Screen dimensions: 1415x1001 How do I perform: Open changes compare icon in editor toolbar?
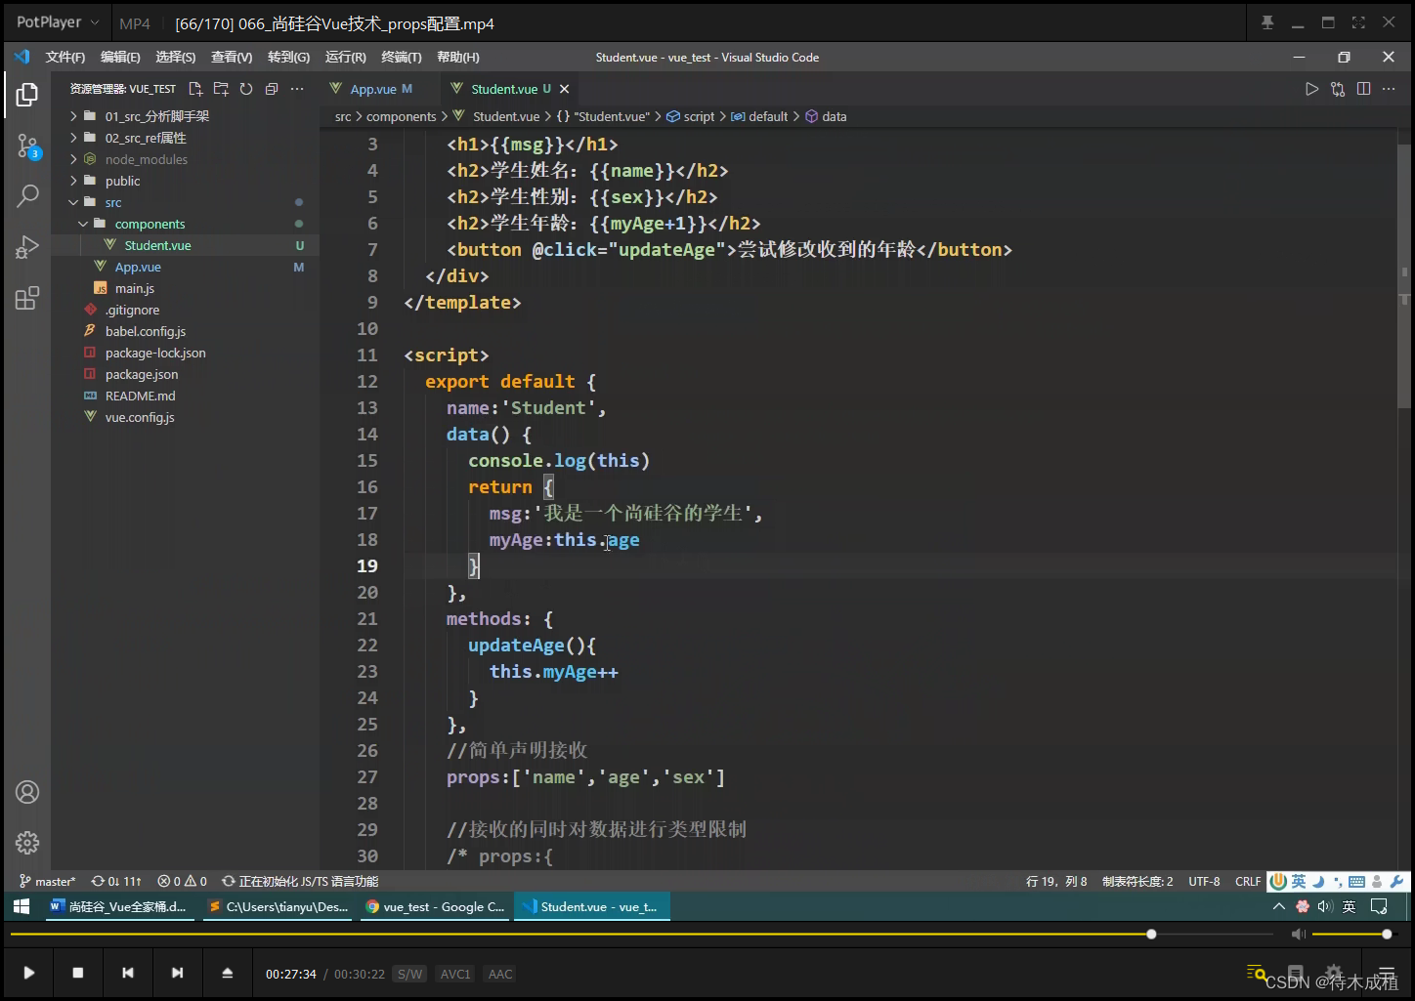(1338, 89)
